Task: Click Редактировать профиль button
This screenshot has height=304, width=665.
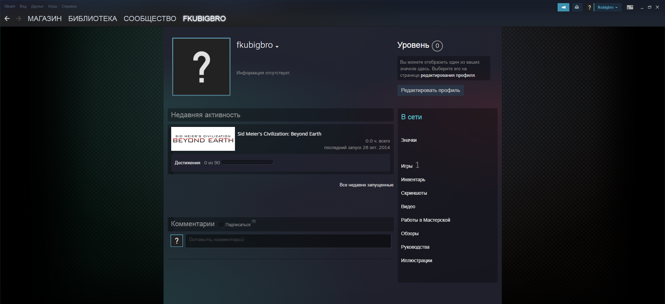Action: click(430, 90)
